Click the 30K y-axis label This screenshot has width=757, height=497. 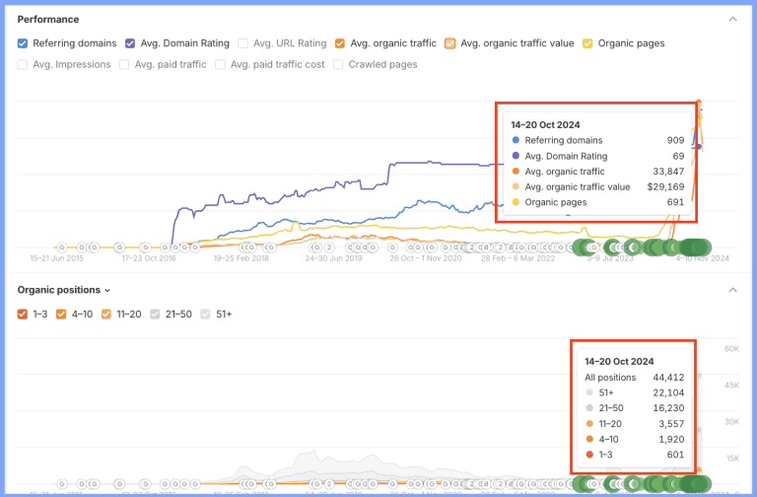tap(731, 422)
